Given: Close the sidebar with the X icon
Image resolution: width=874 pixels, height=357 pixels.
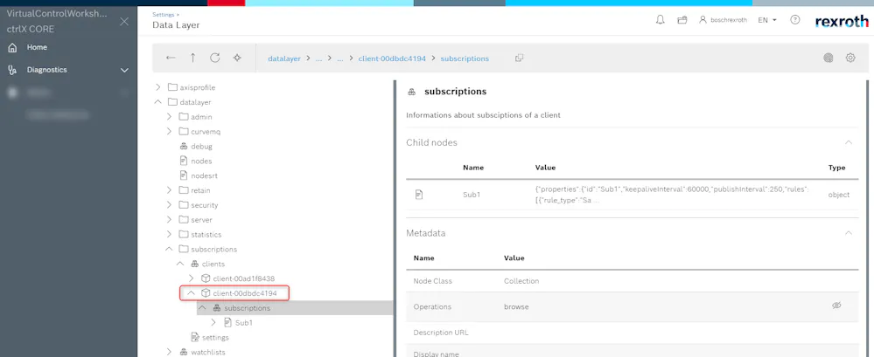Looking at the screenshot, I should tap(124, 22).
